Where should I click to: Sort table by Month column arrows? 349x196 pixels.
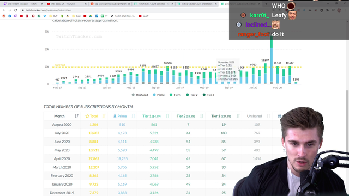pyautogui.click(x=76, y=116)
